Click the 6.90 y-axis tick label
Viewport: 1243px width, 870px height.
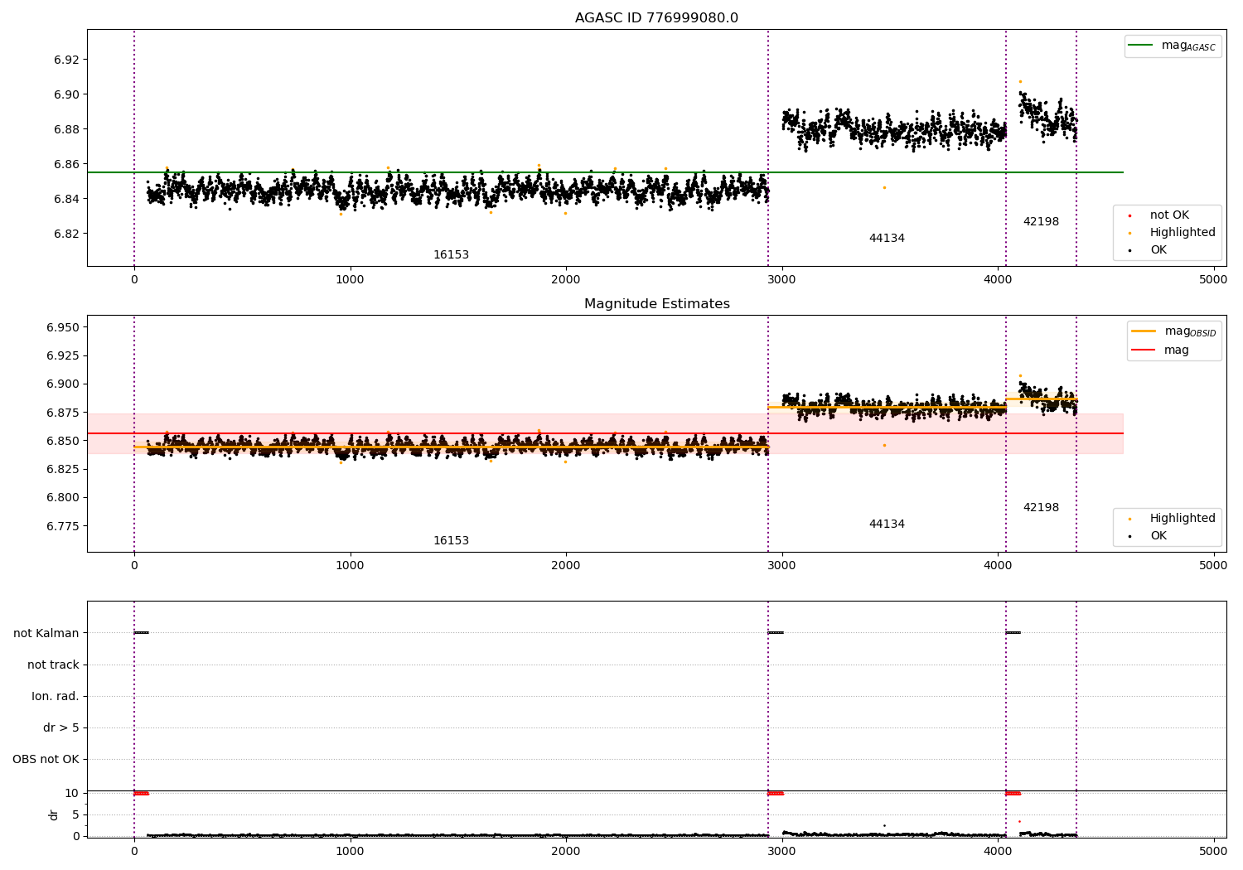click(67, 94)
